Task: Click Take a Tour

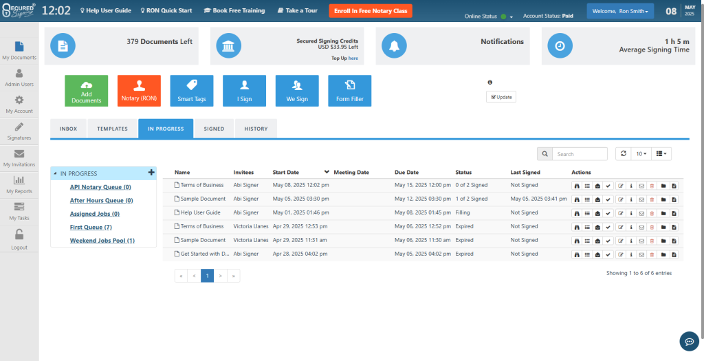Action: [x=297, y=10]
